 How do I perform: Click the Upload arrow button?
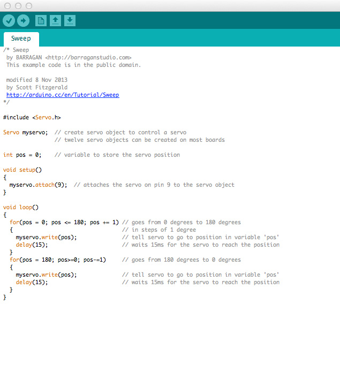(24, 21)
